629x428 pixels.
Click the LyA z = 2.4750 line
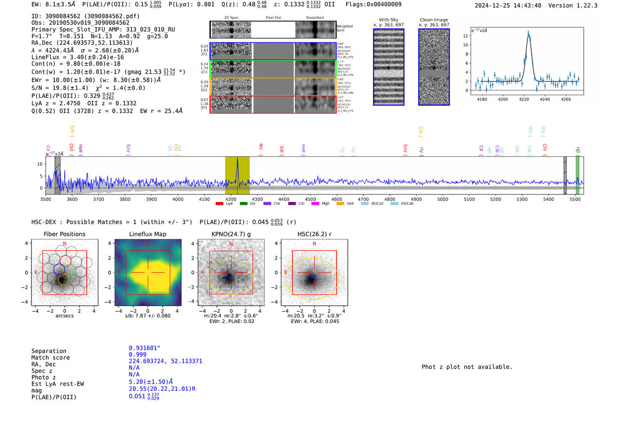point(84,103)
